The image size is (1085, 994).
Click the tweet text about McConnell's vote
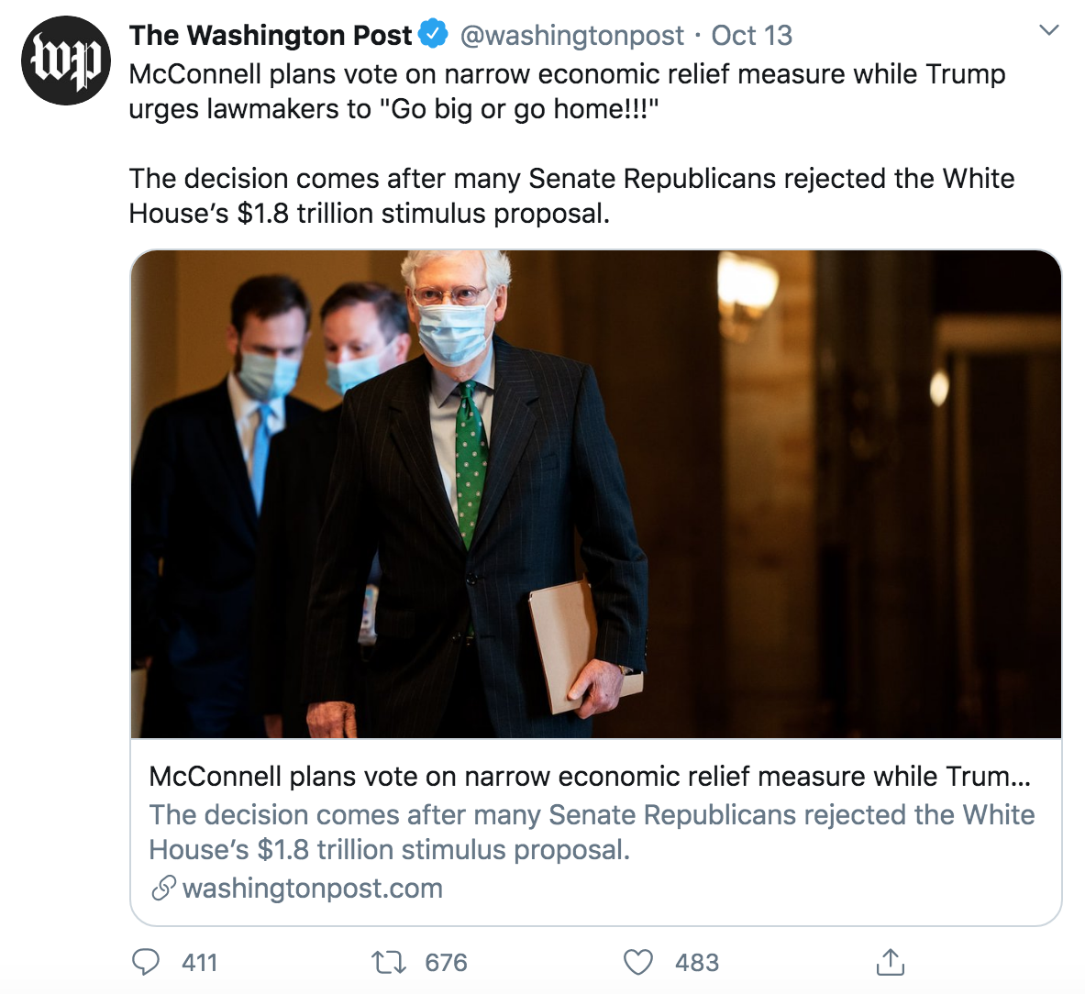567,91
